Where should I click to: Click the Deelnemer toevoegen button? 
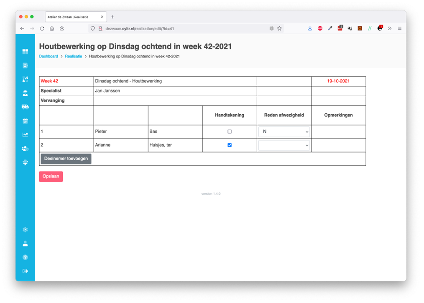pos(66,159)
